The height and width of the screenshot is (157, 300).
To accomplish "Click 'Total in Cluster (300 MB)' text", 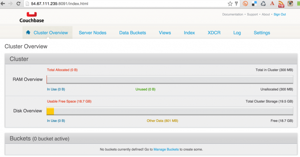I will (x=274, y=70).
